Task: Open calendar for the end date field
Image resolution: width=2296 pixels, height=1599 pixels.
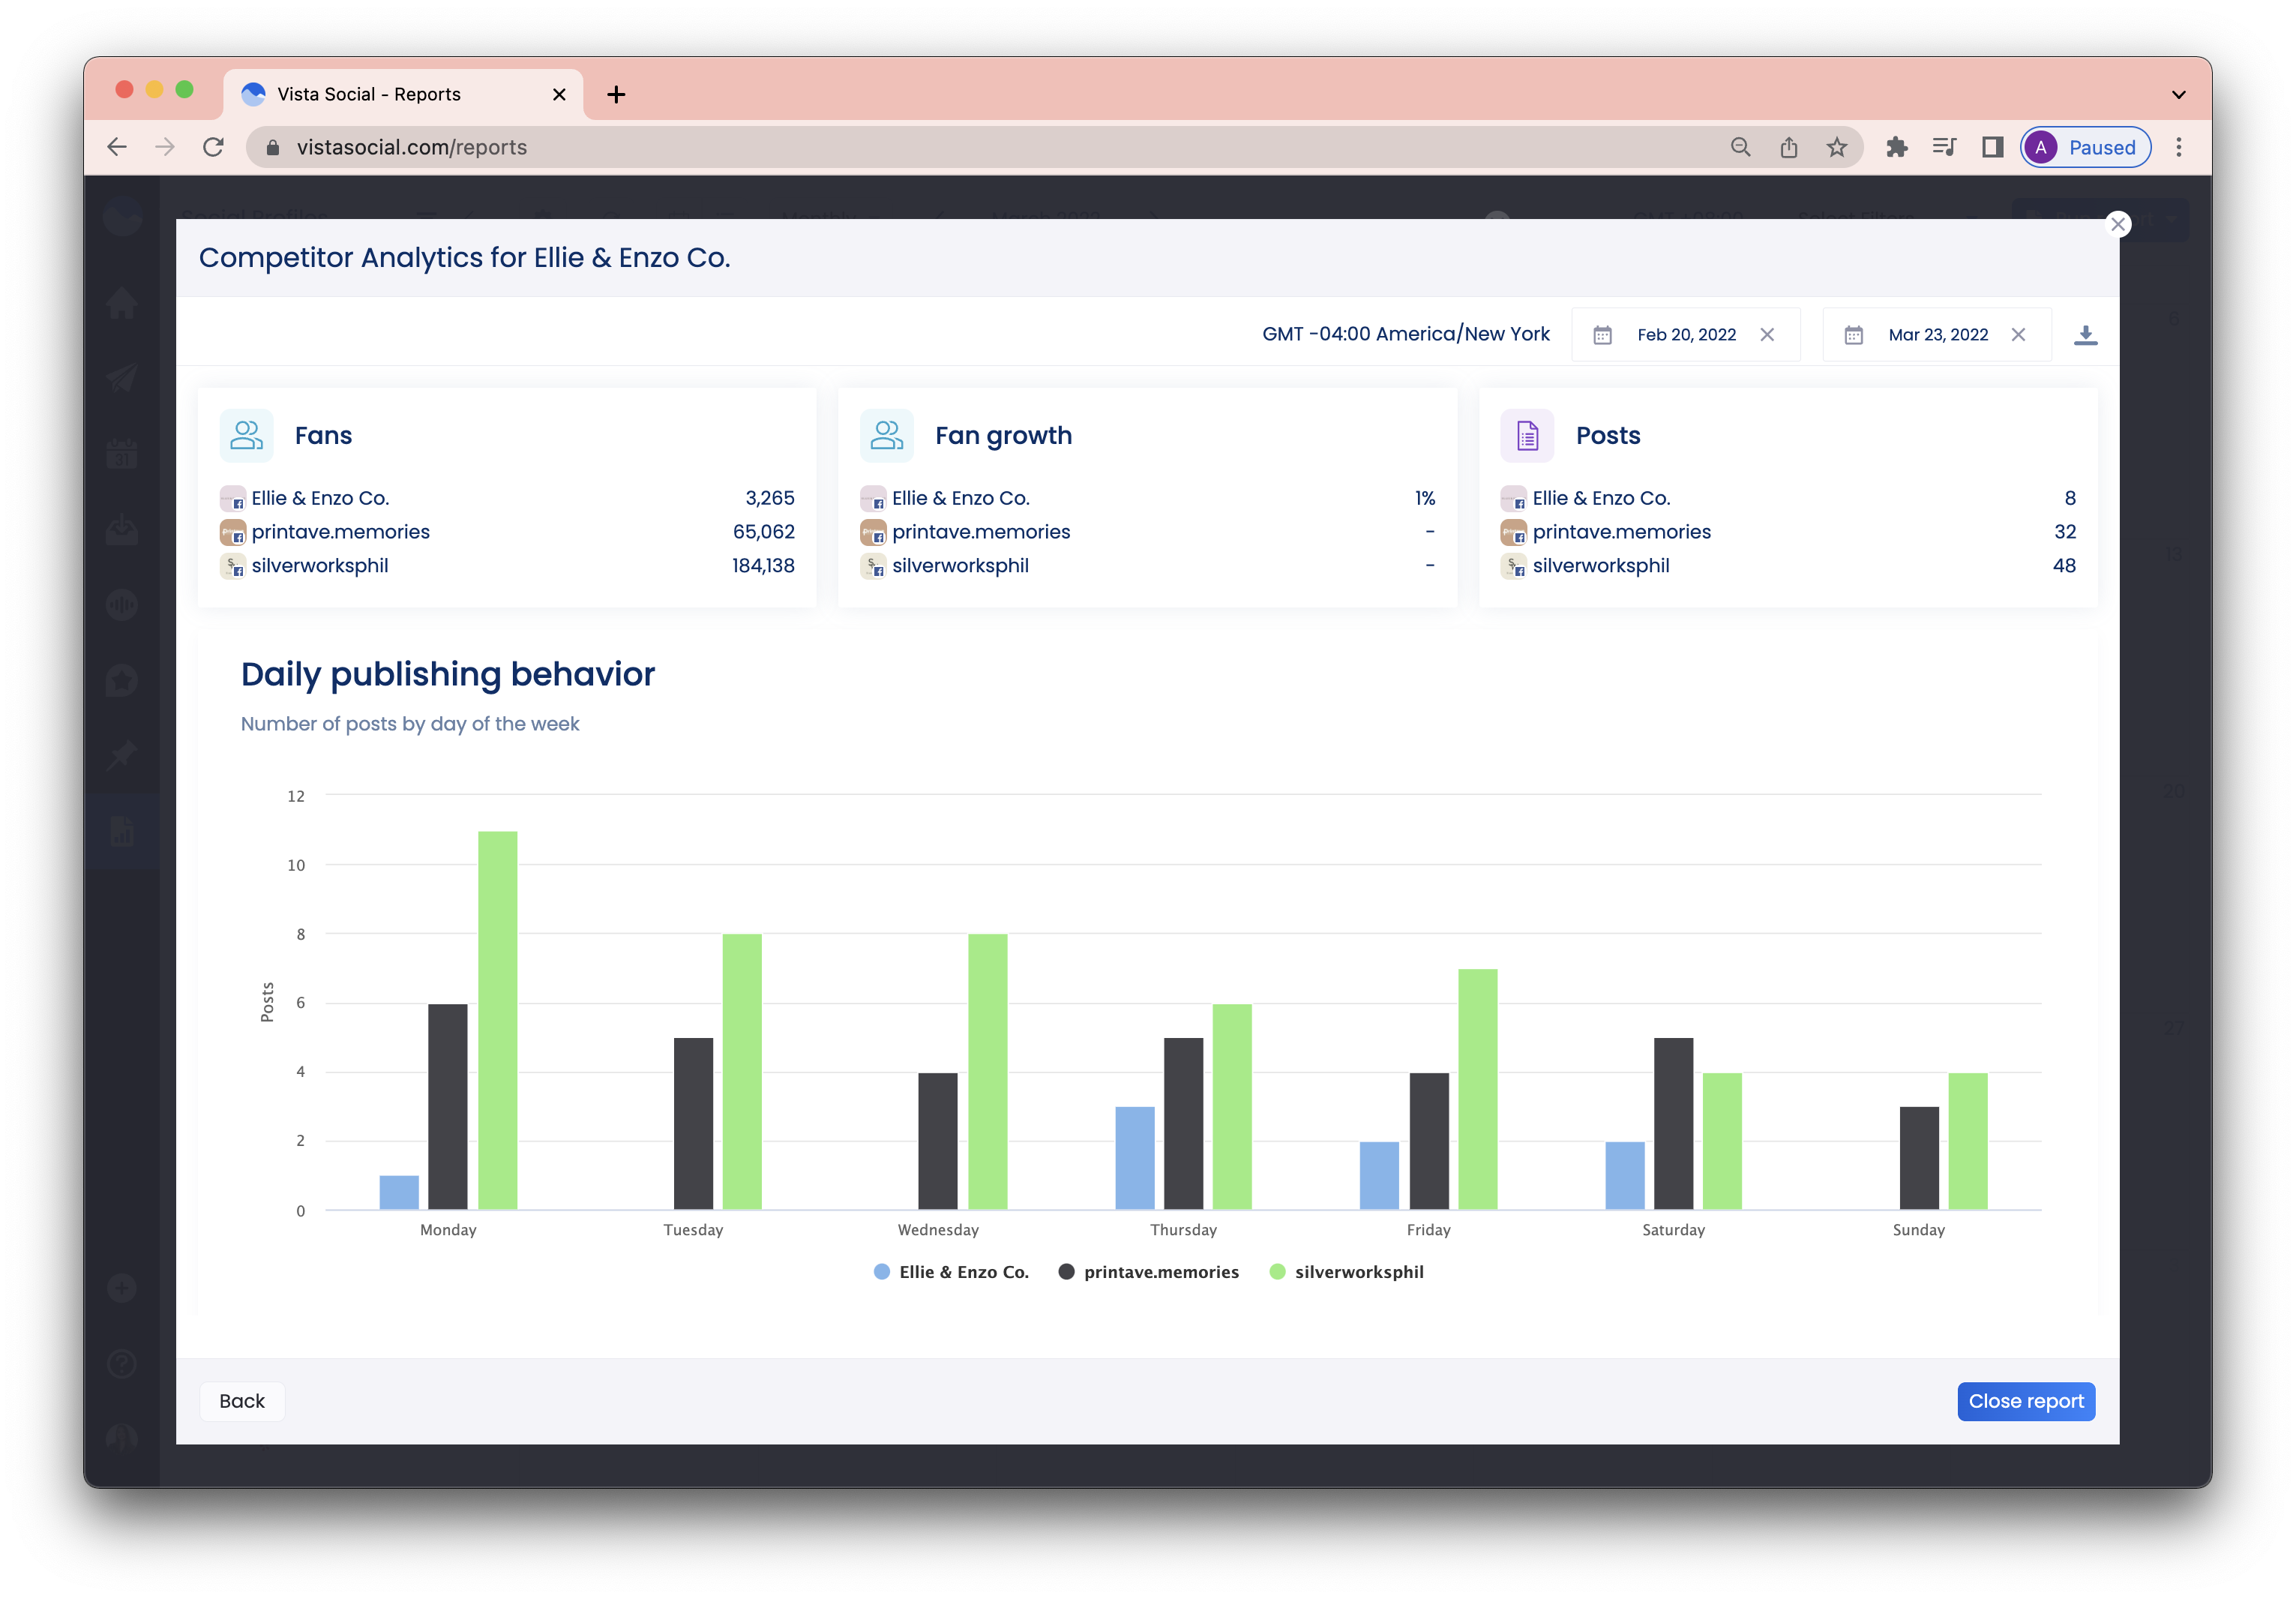Action: 1853,335
